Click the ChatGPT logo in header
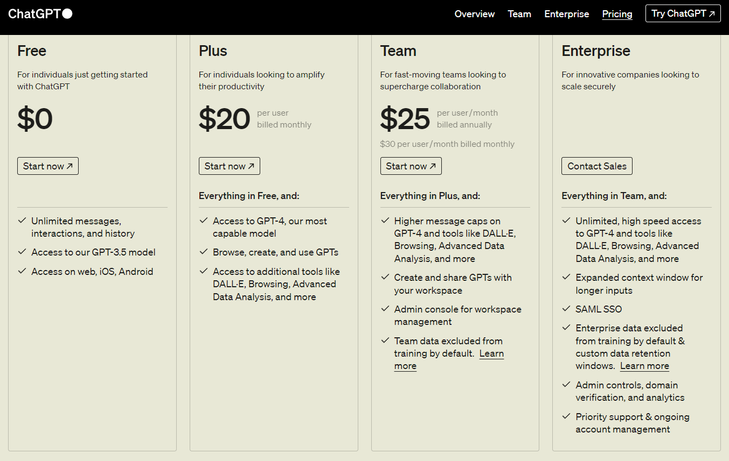Screen dimensions: 729x461 (40, 14)
